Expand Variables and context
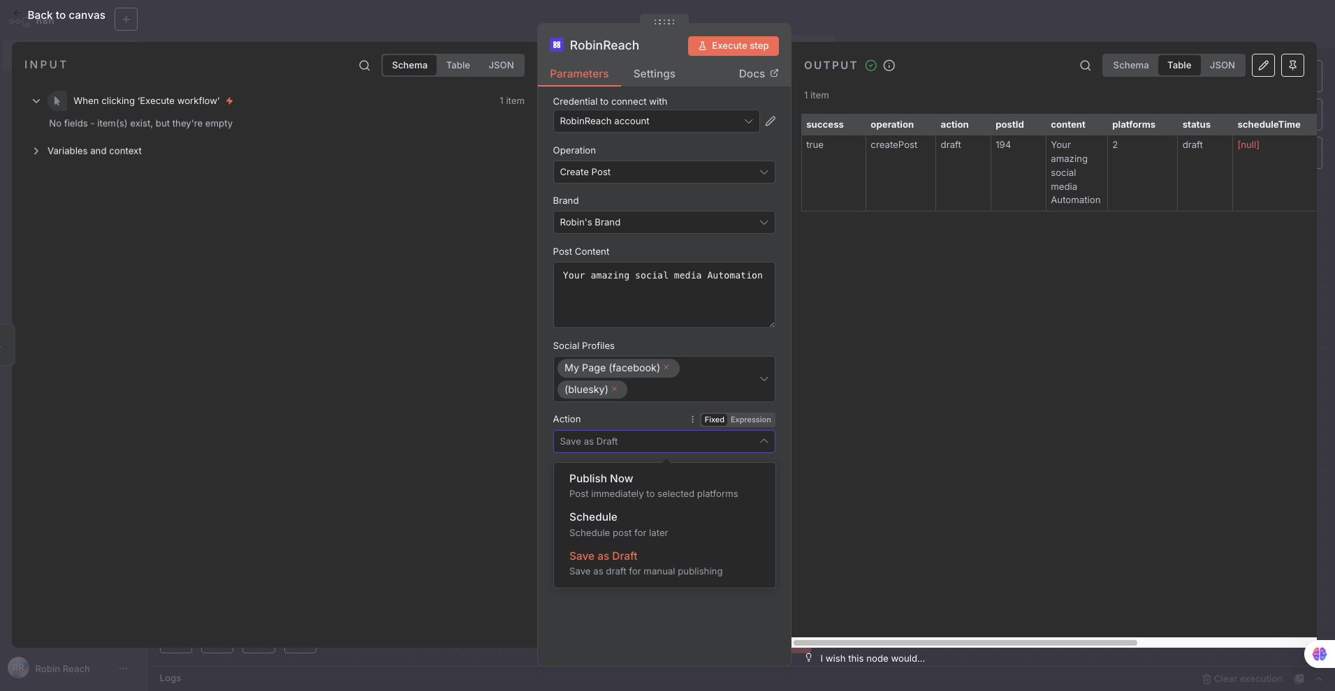Viewport: 1335px width, 691px height. click(36, 151)
